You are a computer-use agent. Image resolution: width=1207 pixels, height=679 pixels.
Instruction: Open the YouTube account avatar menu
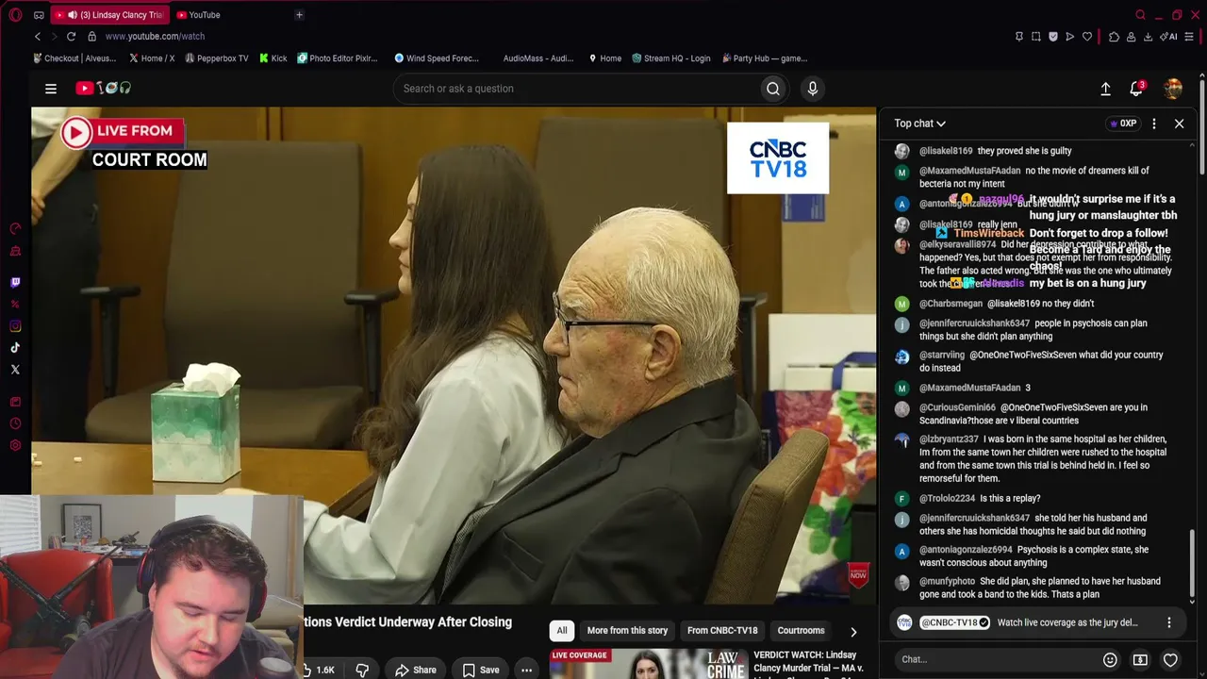pos(1173,89)
